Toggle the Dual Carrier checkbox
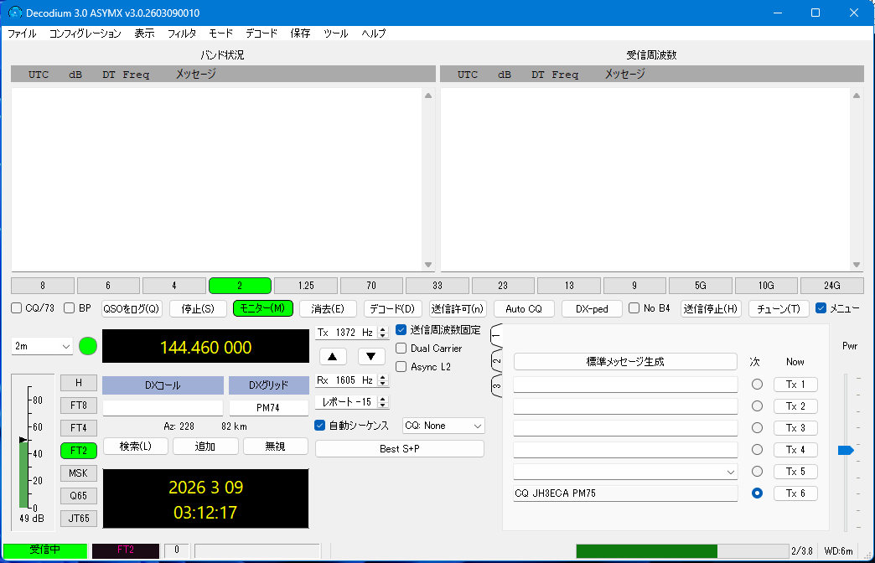Viewport: 875px width, 563px height. point(402,349)
